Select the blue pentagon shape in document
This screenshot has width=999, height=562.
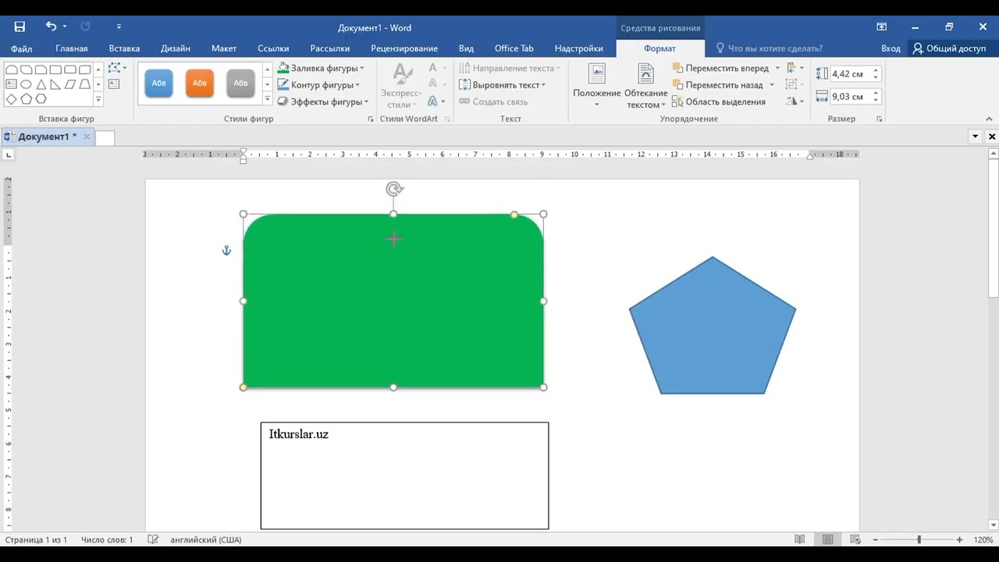713,328
